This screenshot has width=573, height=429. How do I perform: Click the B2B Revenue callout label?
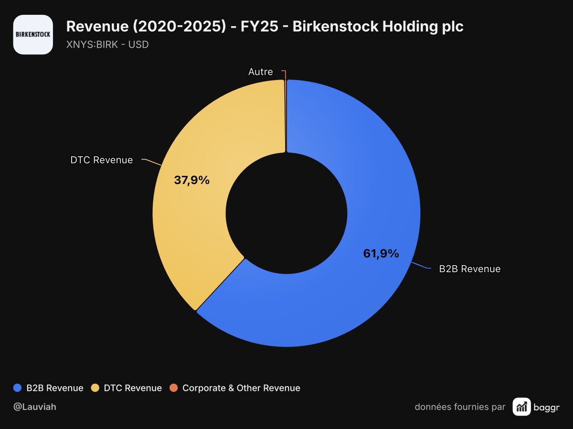click(x=470, y=269)
